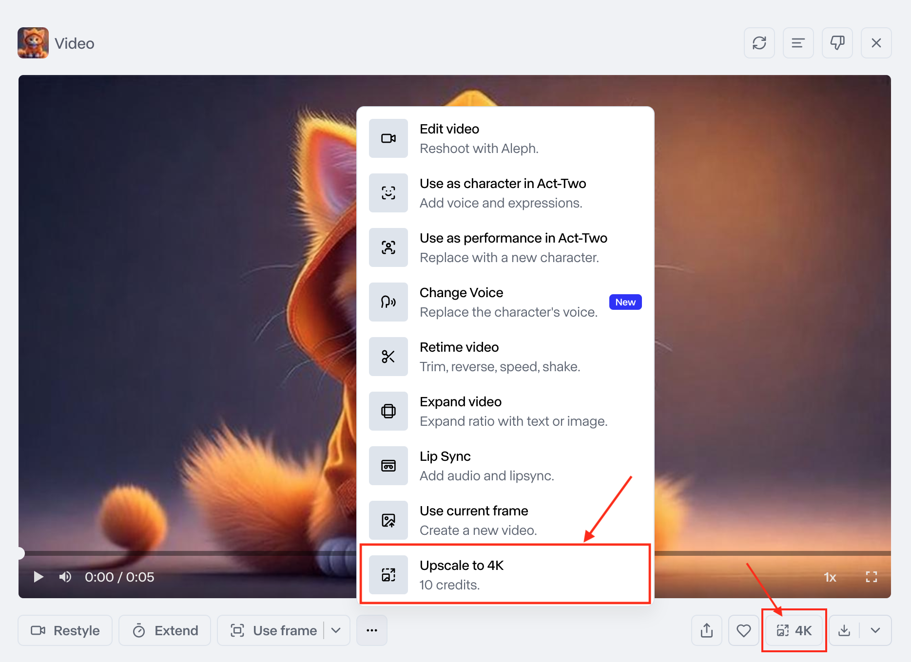Play the video

[x=38, y=577]
